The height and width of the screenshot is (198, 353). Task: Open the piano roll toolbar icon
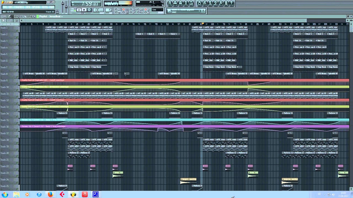click(180, 3)
